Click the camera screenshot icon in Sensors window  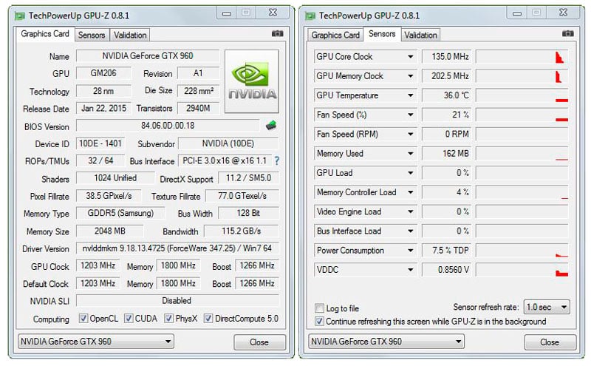tap(568, 33)
